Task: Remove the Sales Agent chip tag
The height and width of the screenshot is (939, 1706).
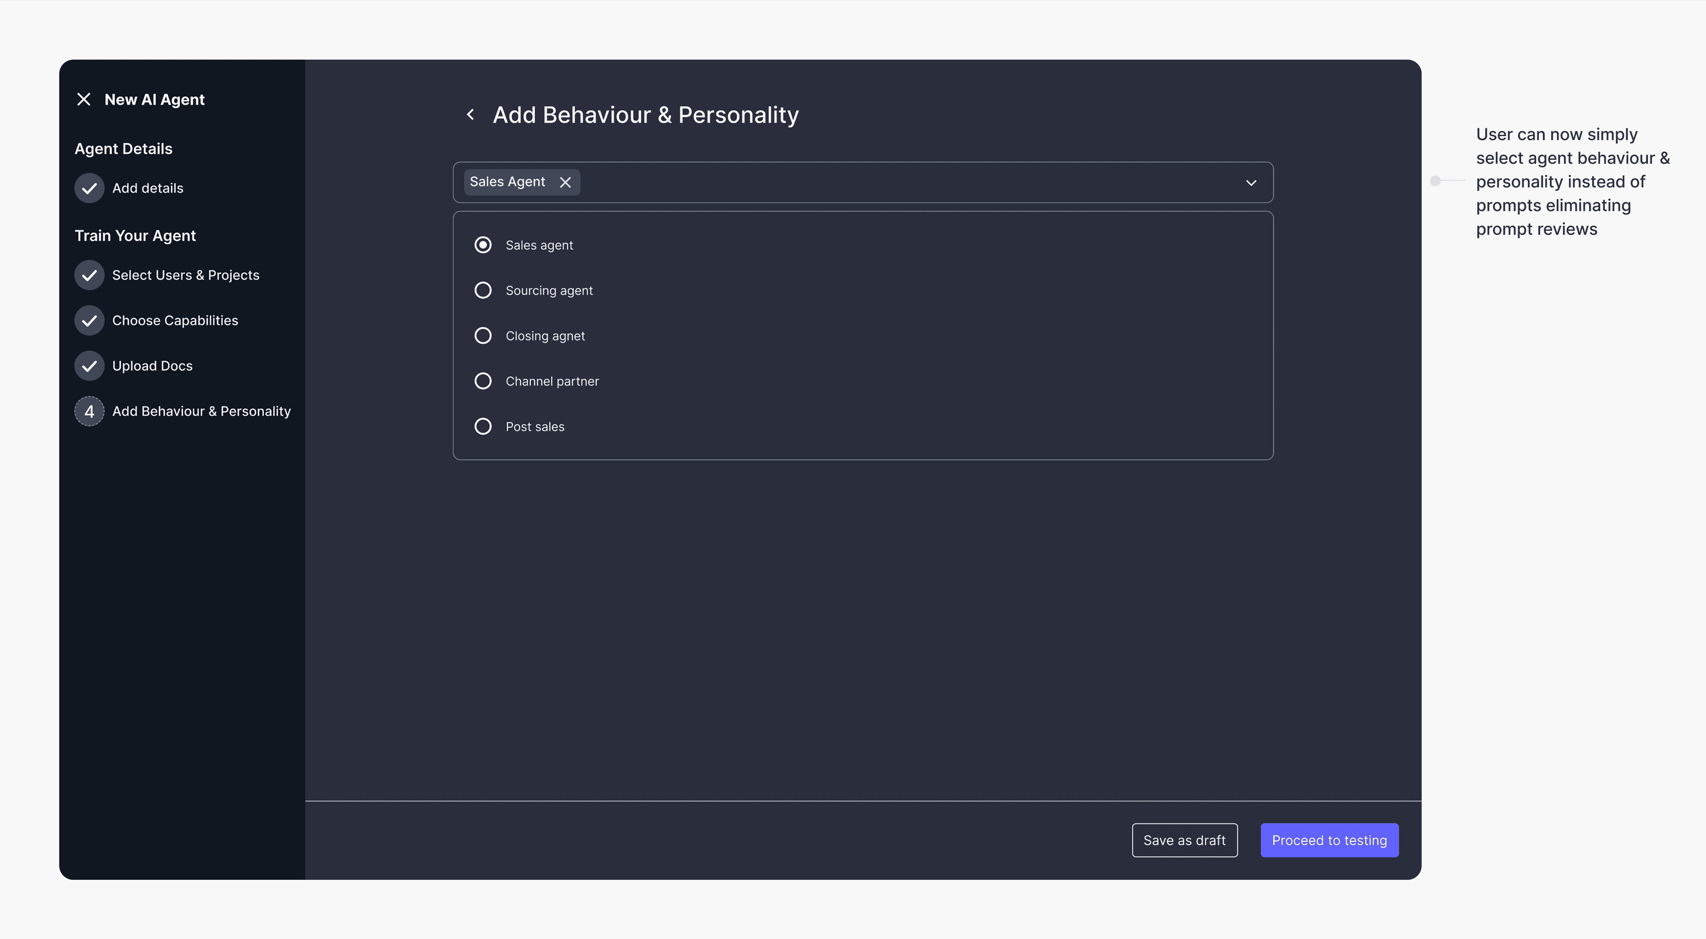Action: [x=565, y=183]
